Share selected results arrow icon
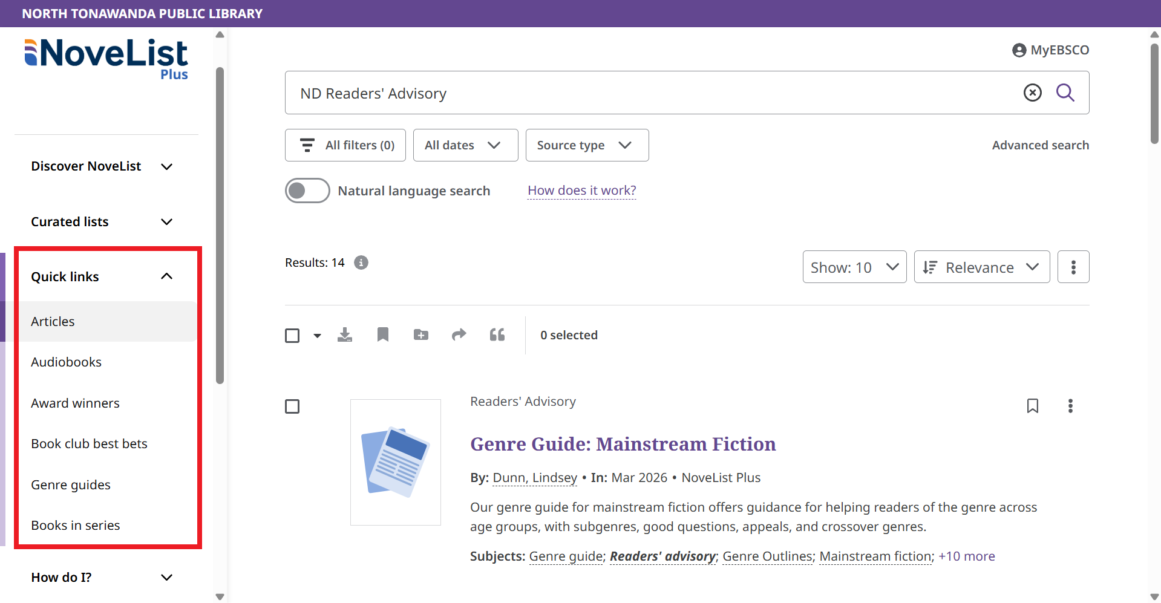The image size is (1161, 603). 459,334
